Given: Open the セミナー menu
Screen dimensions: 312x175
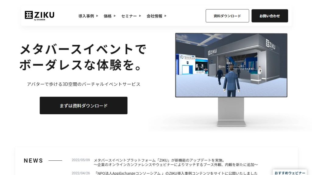Looking at the screenshot, I should (x=129, y=16).
